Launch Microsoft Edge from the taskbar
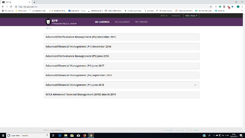The width and height of the screenshot is (245, 138). click(x=59, y=136)
